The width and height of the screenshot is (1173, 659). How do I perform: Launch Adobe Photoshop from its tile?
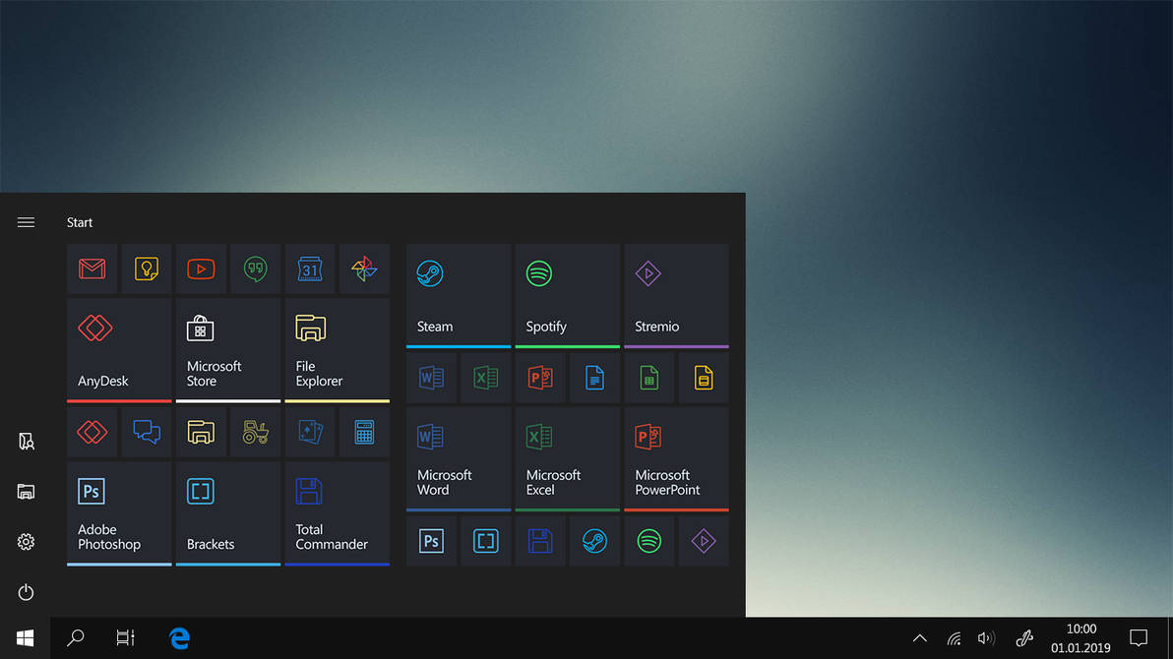coord(119,512)
